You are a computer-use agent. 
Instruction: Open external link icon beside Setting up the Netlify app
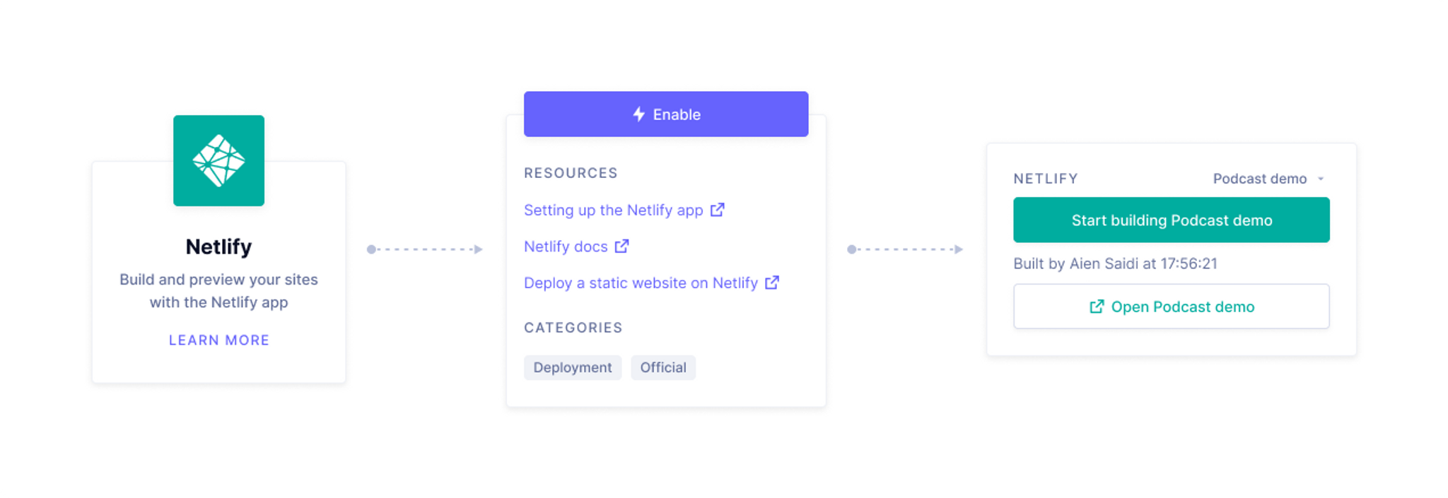click(718, 210)
